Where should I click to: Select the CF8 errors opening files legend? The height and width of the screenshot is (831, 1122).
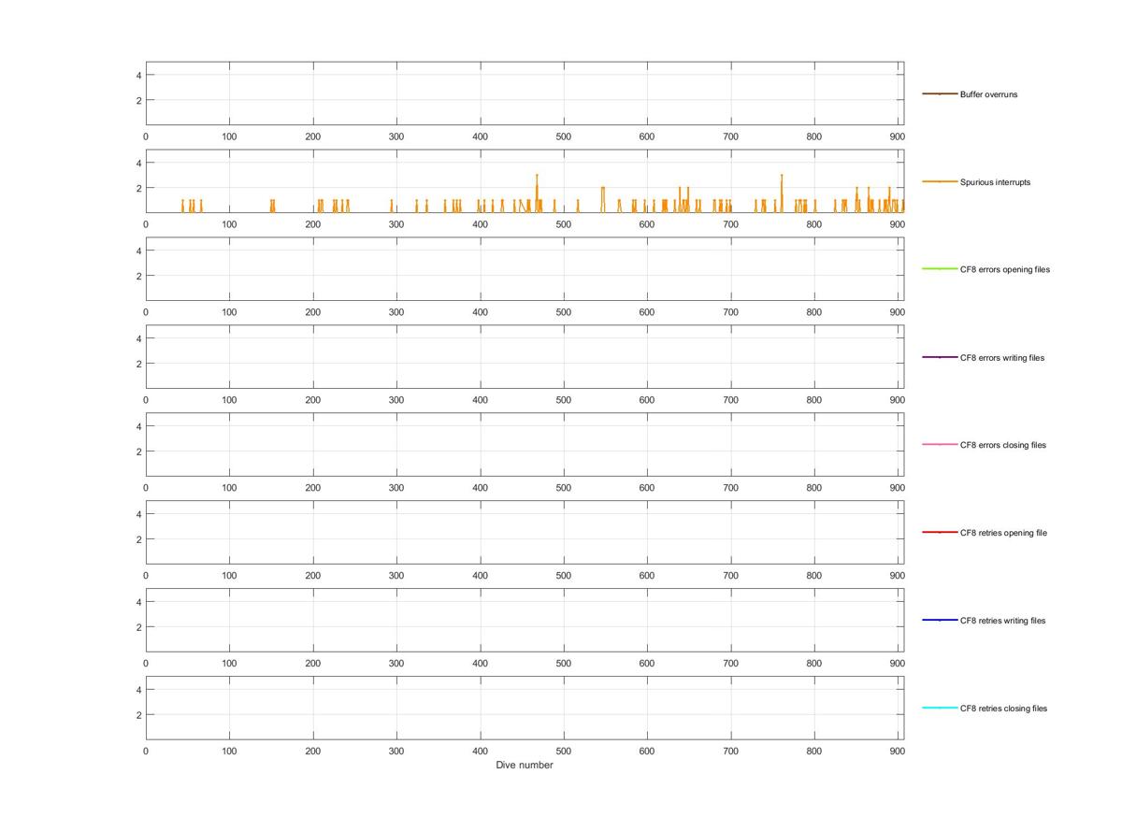pyautogui.click(x=1005, y=269)
